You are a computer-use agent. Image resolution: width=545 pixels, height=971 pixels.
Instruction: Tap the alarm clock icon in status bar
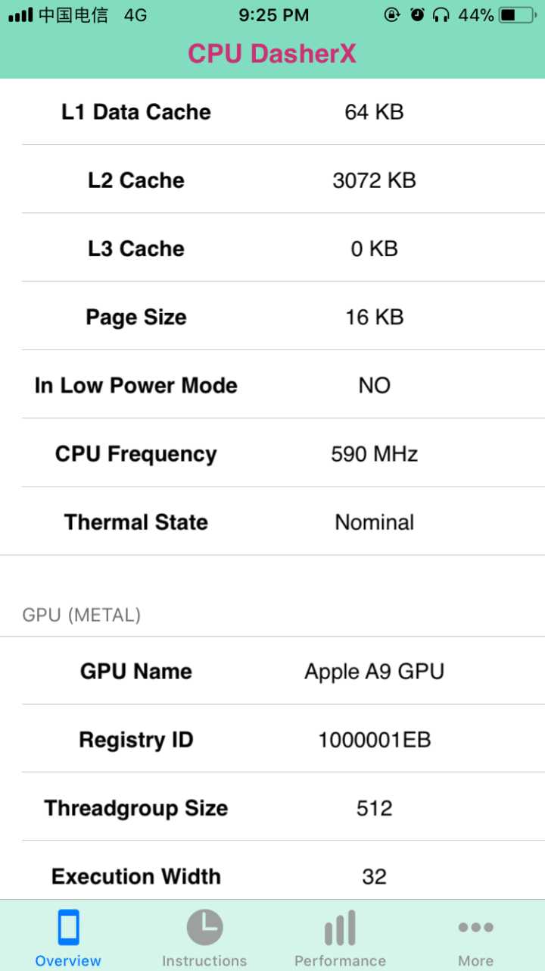tap(418, 14)
